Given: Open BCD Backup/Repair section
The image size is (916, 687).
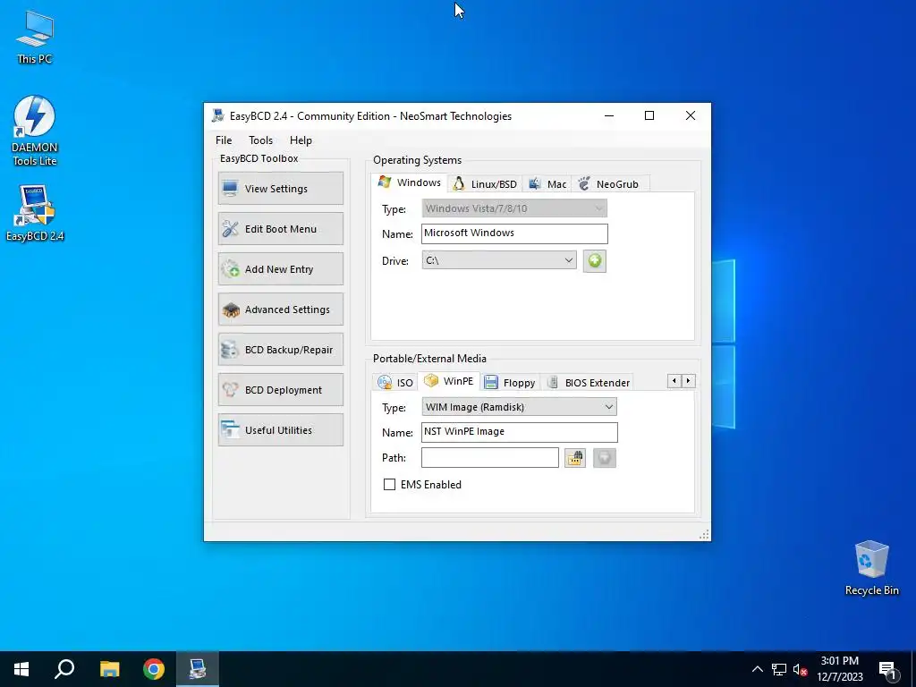Looking at the screenshot, I should point(280,350).
